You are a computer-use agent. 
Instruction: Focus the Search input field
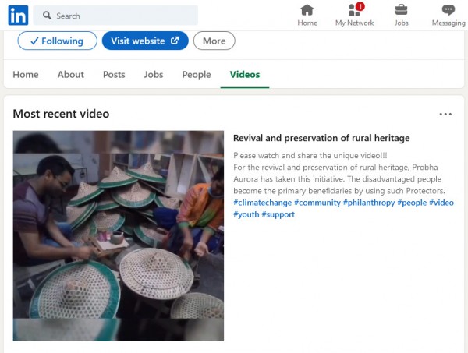click(x=115, y=16)
